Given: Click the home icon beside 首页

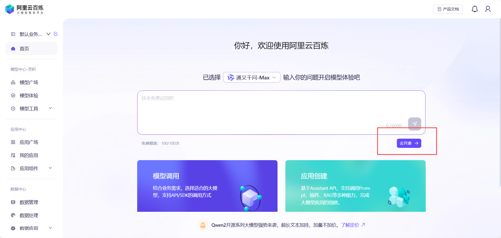Looking at the screenshot, I should click(13, 49).
